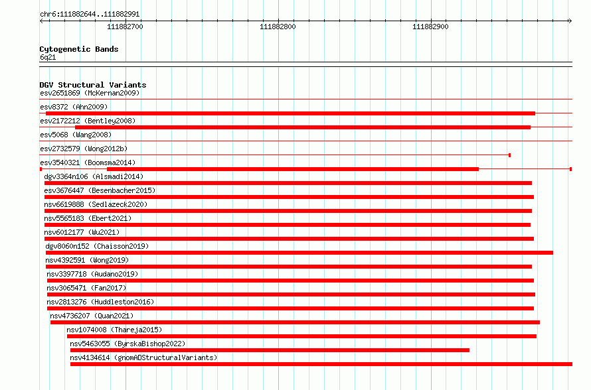The width and height of the screenshot is (591, 390).
Task: Open variant nsv3065471 (Fan2017) label
Action: [87, 288]
